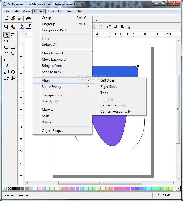Open a file using the folder icon
Image resolution: width=183 pixels, height=201 pixels.
pos(13,18)
